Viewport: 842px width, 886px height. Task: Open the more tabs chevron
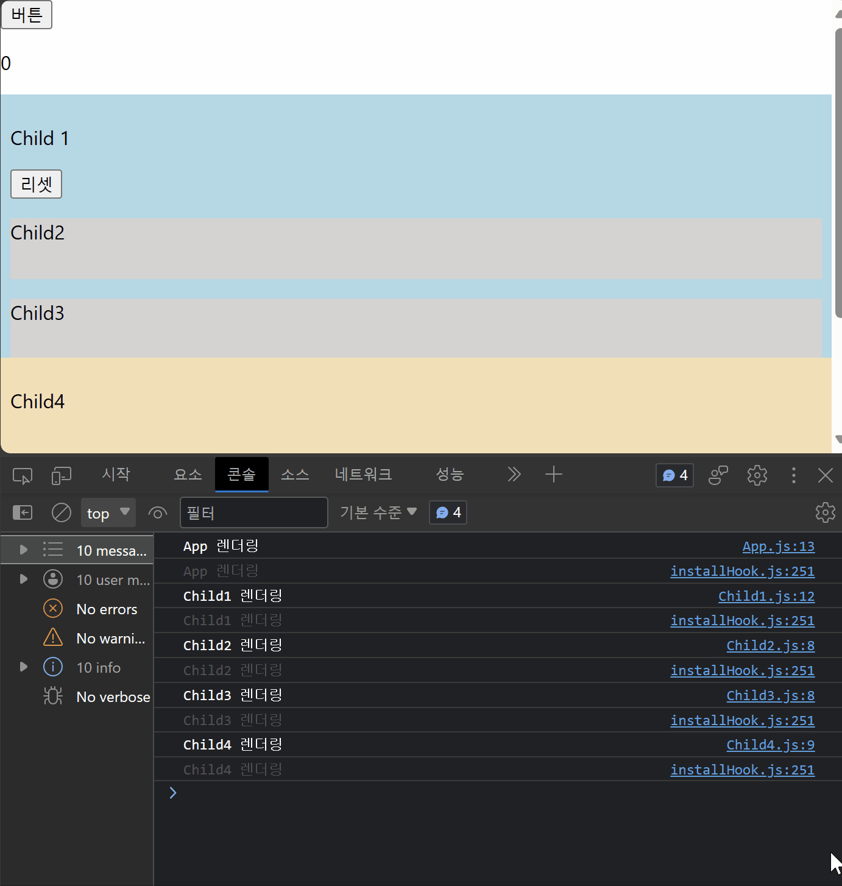click(x=514, y=474)
